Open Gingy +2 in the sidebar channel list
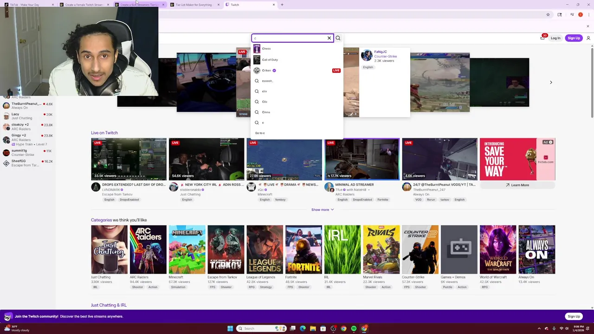The image size is (594, 334). click(x=28, y=139)
